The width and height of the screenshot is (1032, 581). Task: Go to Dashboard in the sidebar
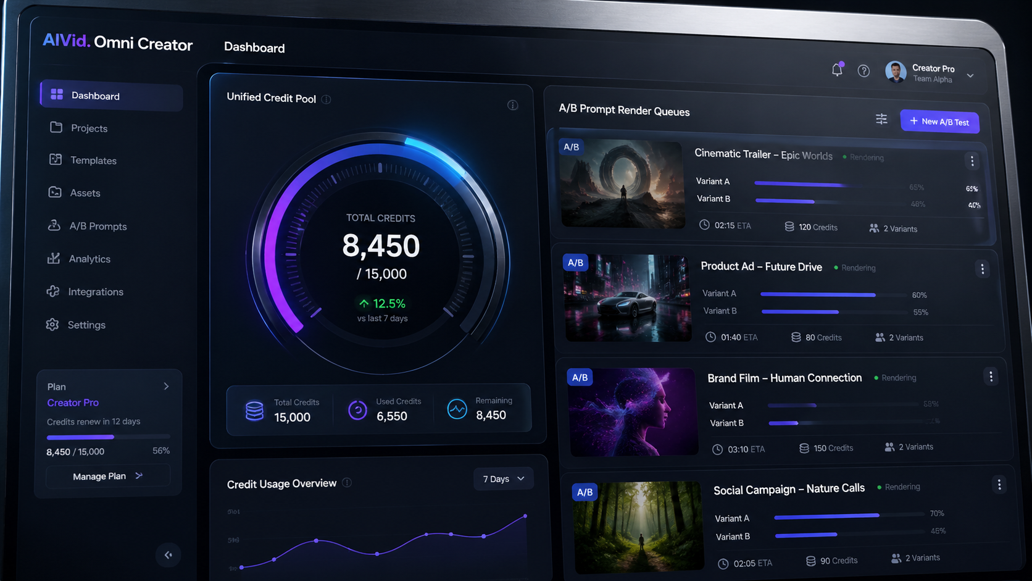click(x=111, y=96)
